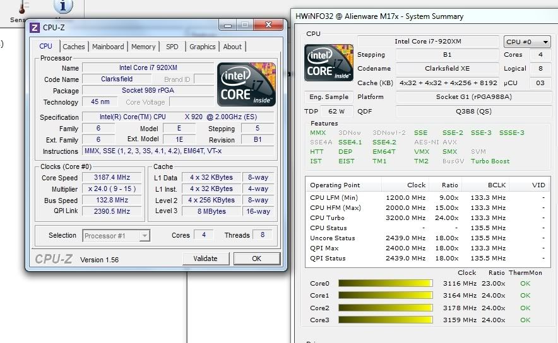Click the Level 2 4 x 256 KBytes cell
558x343 pixels.
tap(211, 200)
